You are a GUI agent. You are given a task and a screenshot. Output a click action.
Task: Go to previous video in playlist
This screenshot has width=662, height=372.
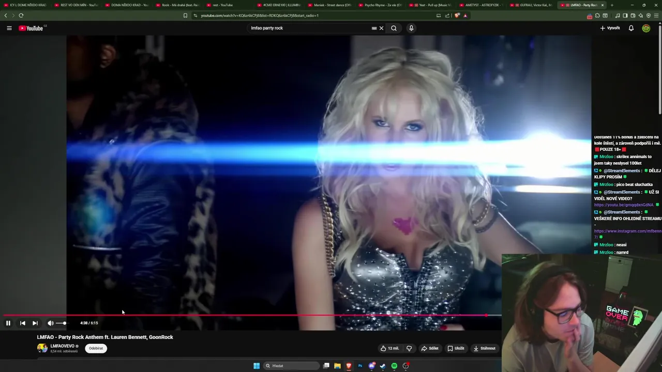22,323
